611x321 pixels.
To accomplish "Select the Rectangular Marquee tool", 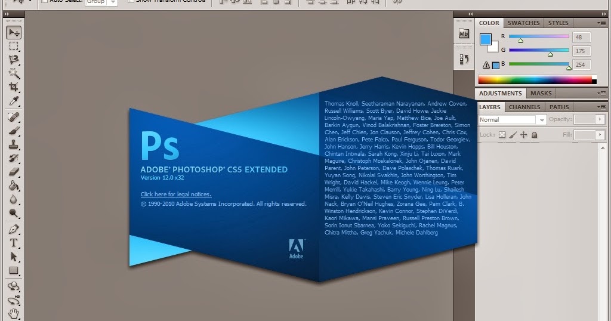I will point(14,46).
